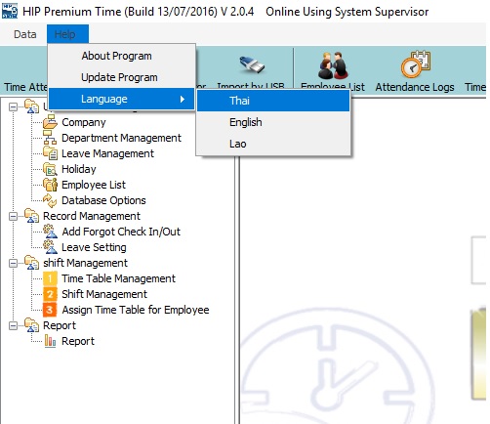
Task: Collapse the shift Management tree node
Action: point(13,263)
